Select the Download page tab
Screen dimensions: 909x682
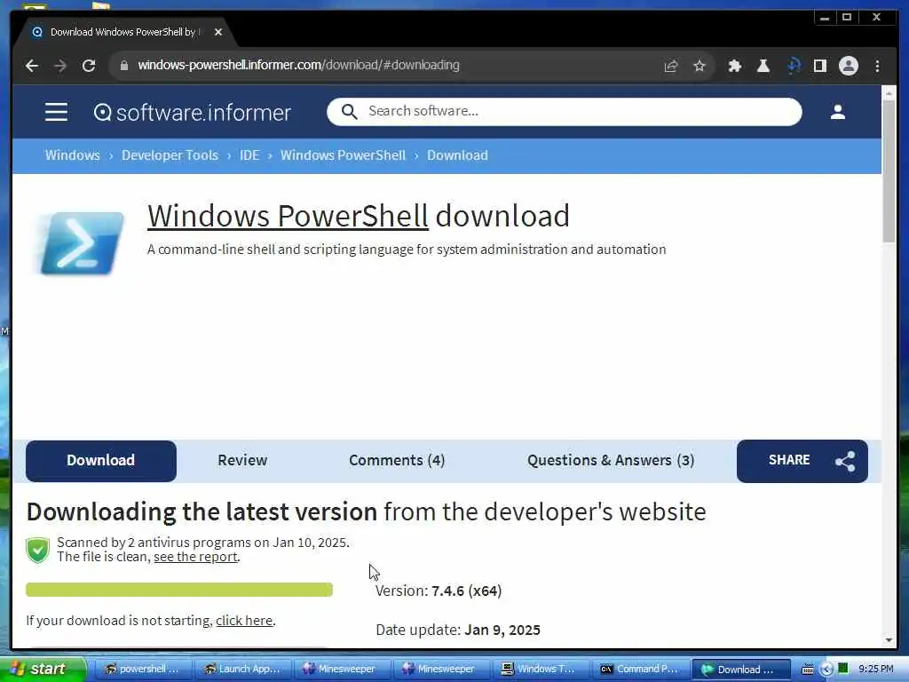[101, 461]
